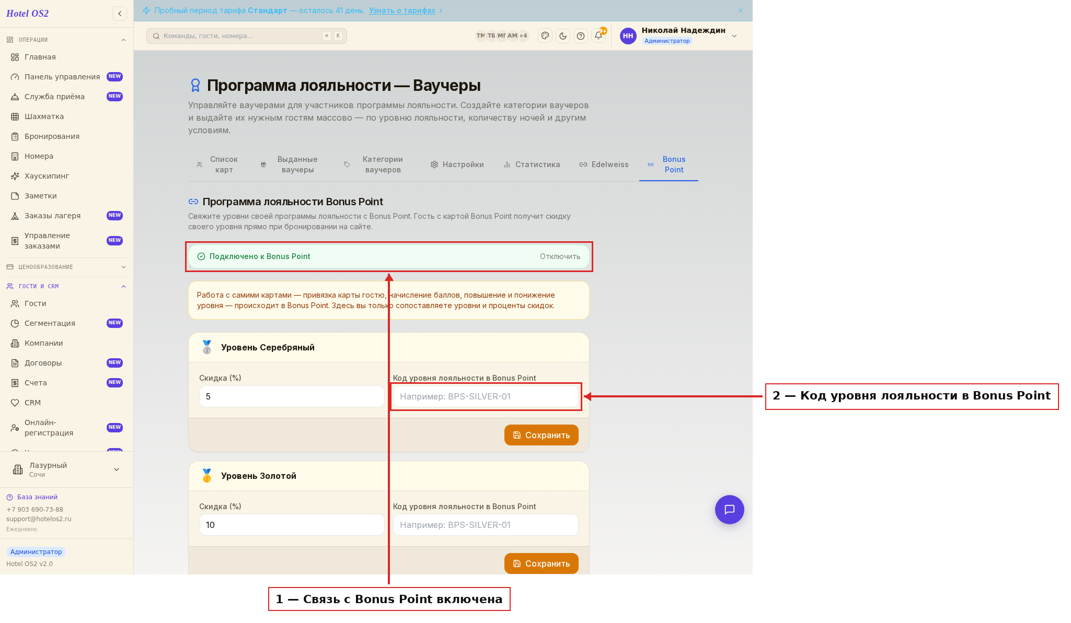Collapse the ГОСТИ И CRM group

pyautogui.click(x=66, y=286)
